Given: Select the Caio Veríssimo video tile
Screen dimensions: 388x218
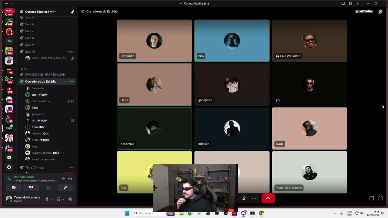Looking at the screenshot, I should [309, 41].
